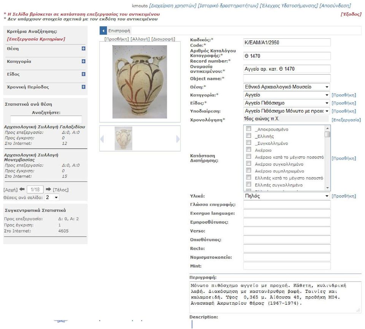
Task: Tick the _Ελλιπής checkbox
Action: click(x=249, y=136)
